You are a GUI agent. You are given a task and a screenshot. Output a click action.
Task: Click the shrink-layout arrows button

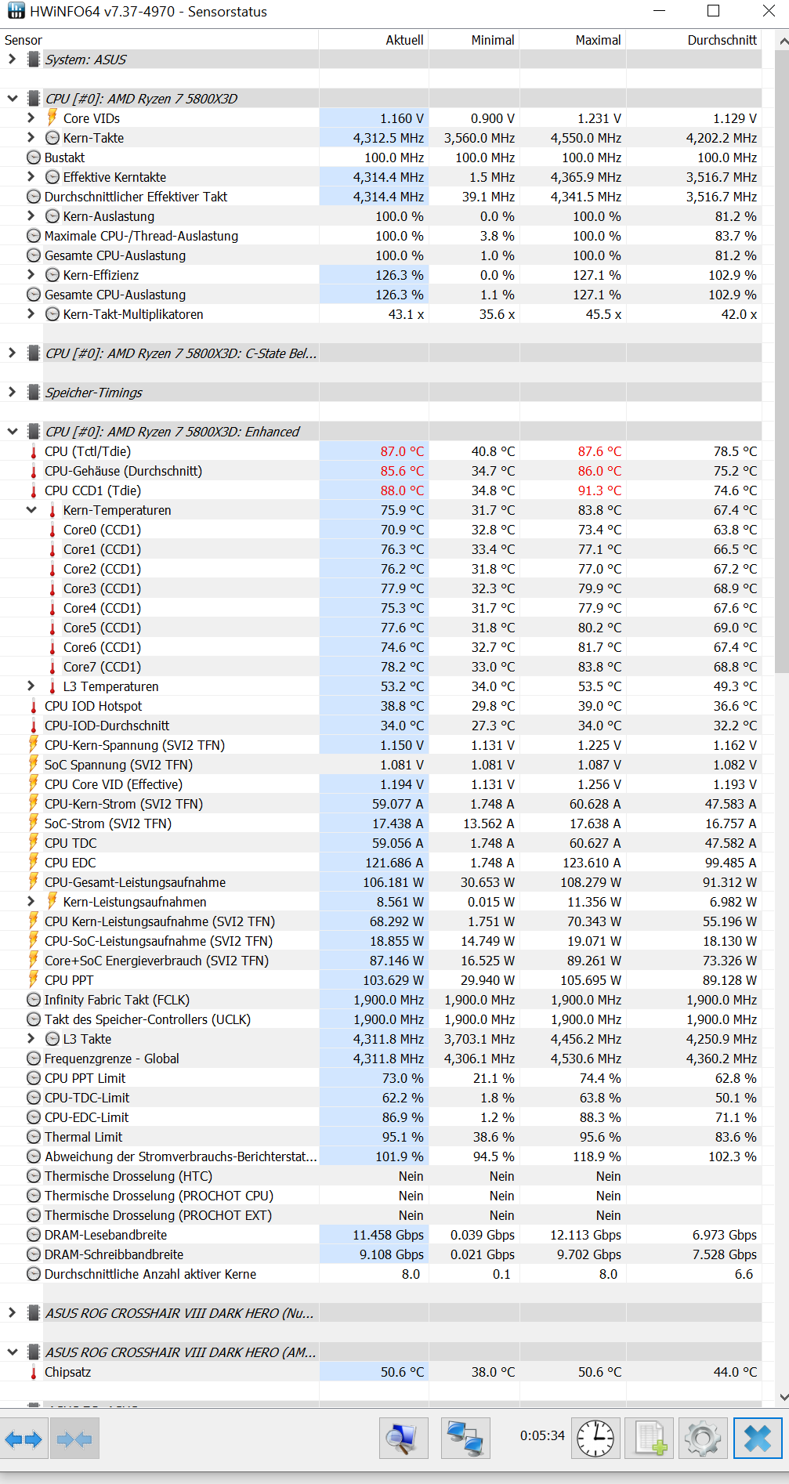75,1439
